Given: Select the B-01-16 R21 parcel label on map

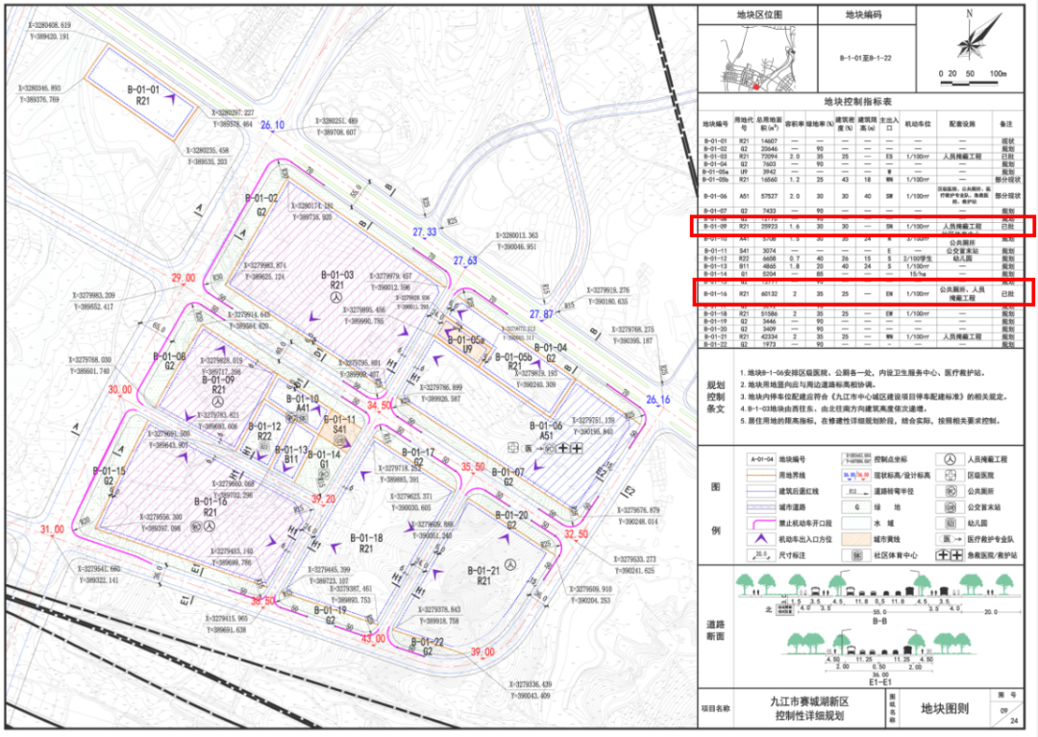Looking at the screenshot, I should coord(210,506).
